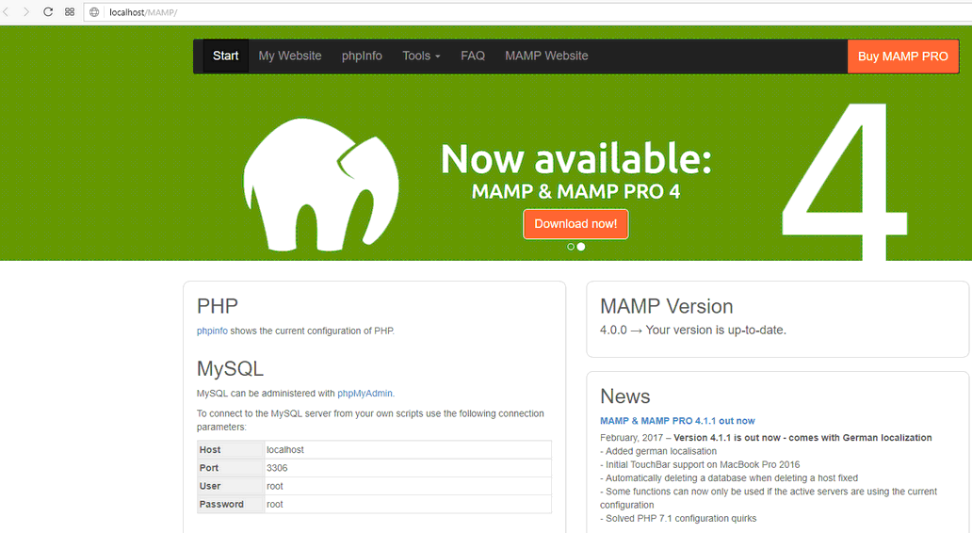
Task: Click the Port label cell
Action: pos(231,468)
